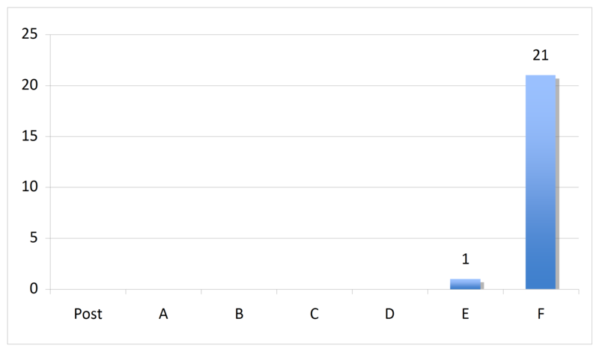
Task: Select the y-axis value 10
Action: pyautogui.click(x=30, y=187)
